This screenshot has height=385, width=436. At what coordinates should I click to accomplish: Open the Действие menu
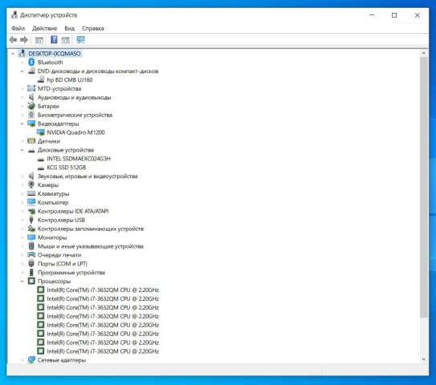(44, 28)
